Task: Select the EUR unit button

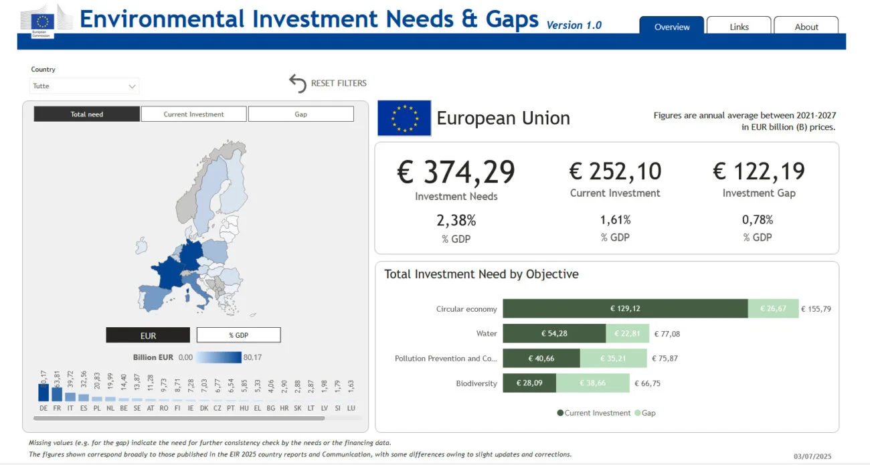Action: tap(148, 335)
